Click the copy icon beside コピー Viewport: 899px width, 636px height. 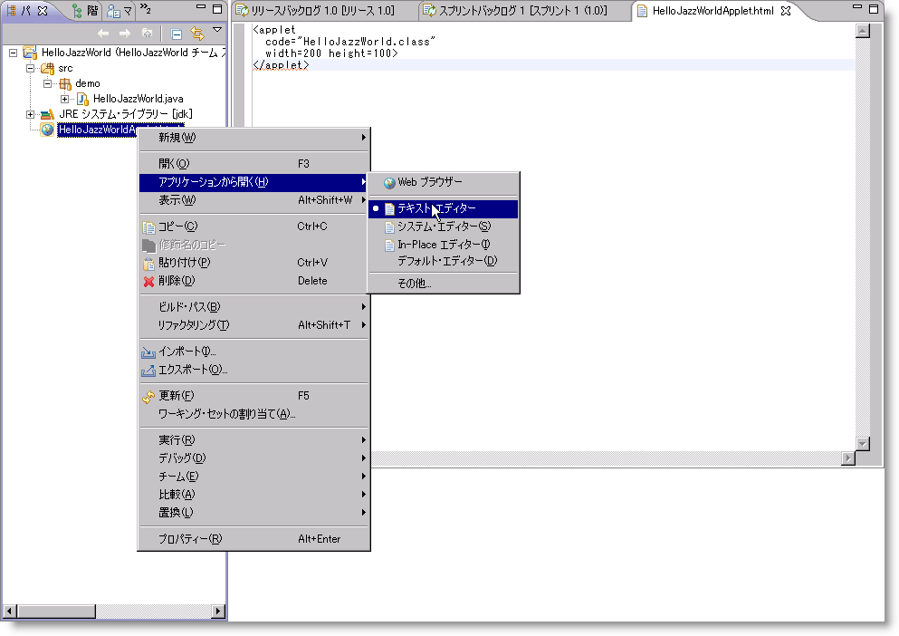click(x=148, y=227)
